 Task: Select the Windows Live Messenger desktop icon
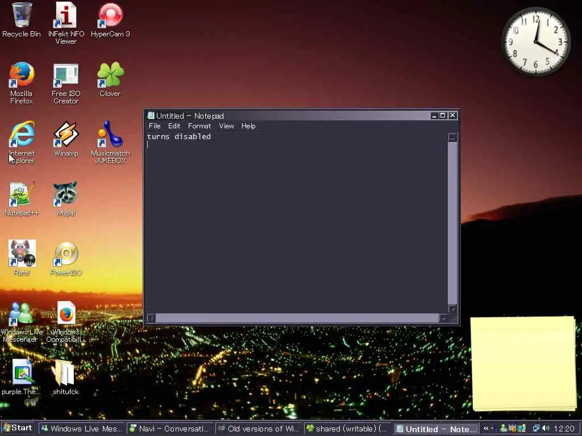click(x=22, y=322)
